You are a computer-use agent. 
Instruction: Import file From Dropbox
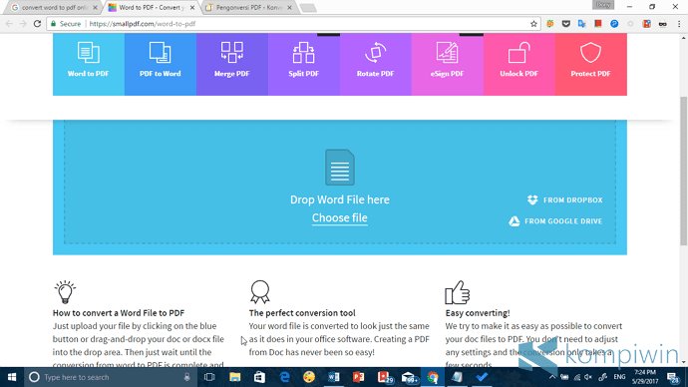pyautogui.click(x=564, y=200)
